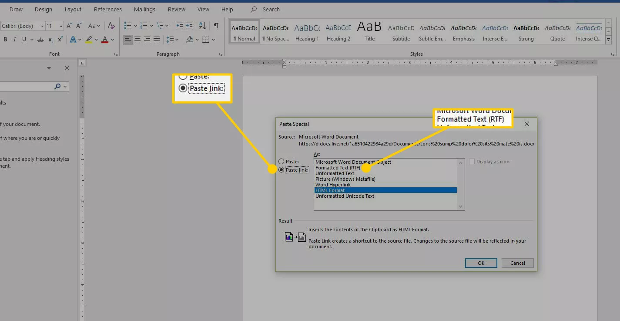Apply the Heading 1 style
This screenshot has height=321, width=620.
click(x=307, y=32)
